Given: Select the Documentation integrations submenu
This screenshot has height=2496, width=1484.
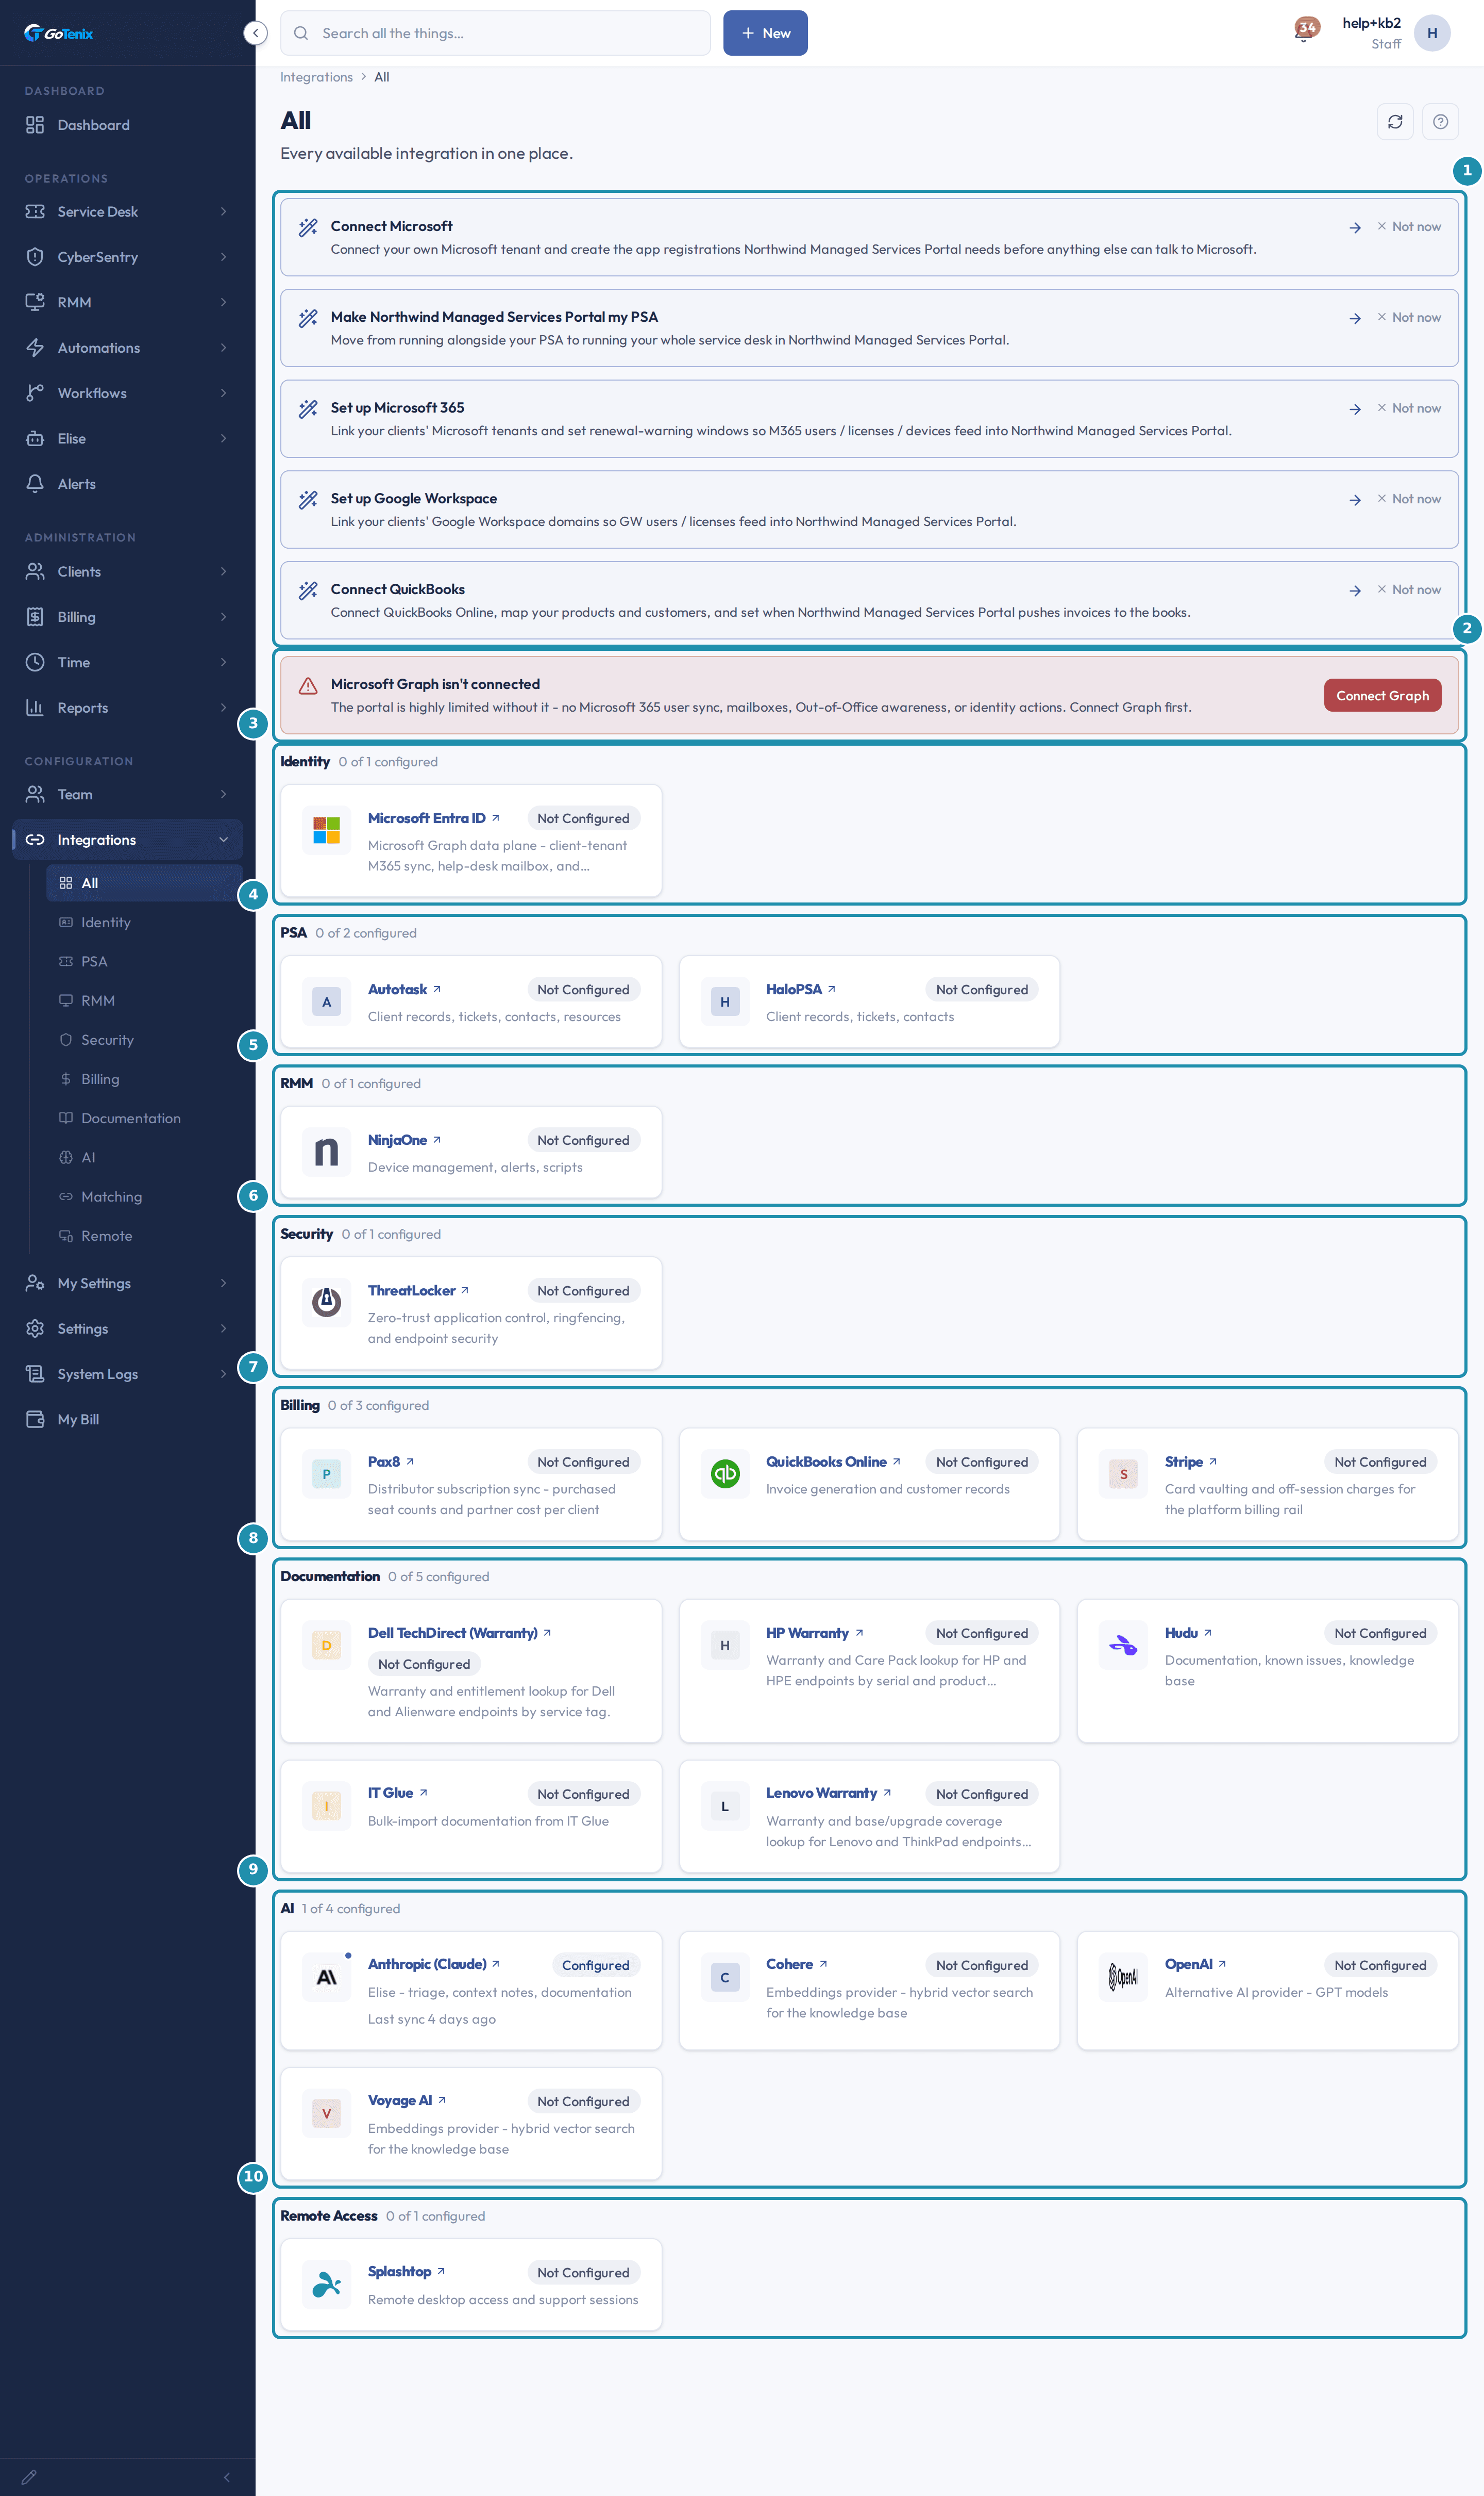Looking at the screenshot, I should [144, 1118].
